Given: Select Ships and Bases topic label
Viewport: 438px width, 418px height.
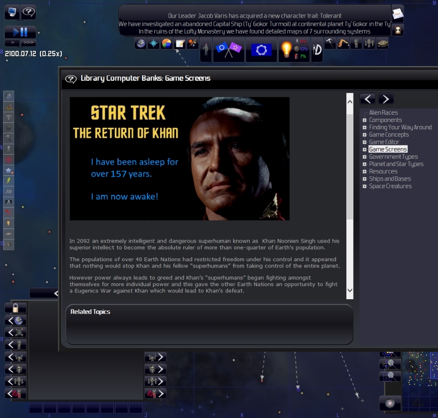Looking at the screenshot, I should pyautogui.click(x=390, y=179).
